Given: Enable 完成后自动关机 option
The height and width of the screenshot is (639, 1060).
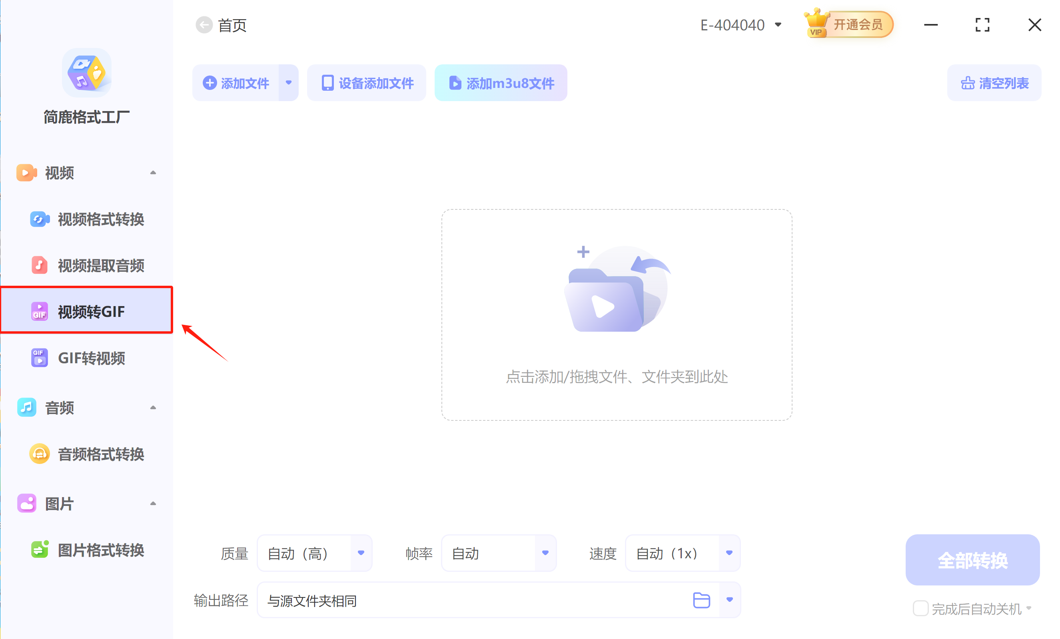Looking at the screenshot, I should click(x=920, y=608).
